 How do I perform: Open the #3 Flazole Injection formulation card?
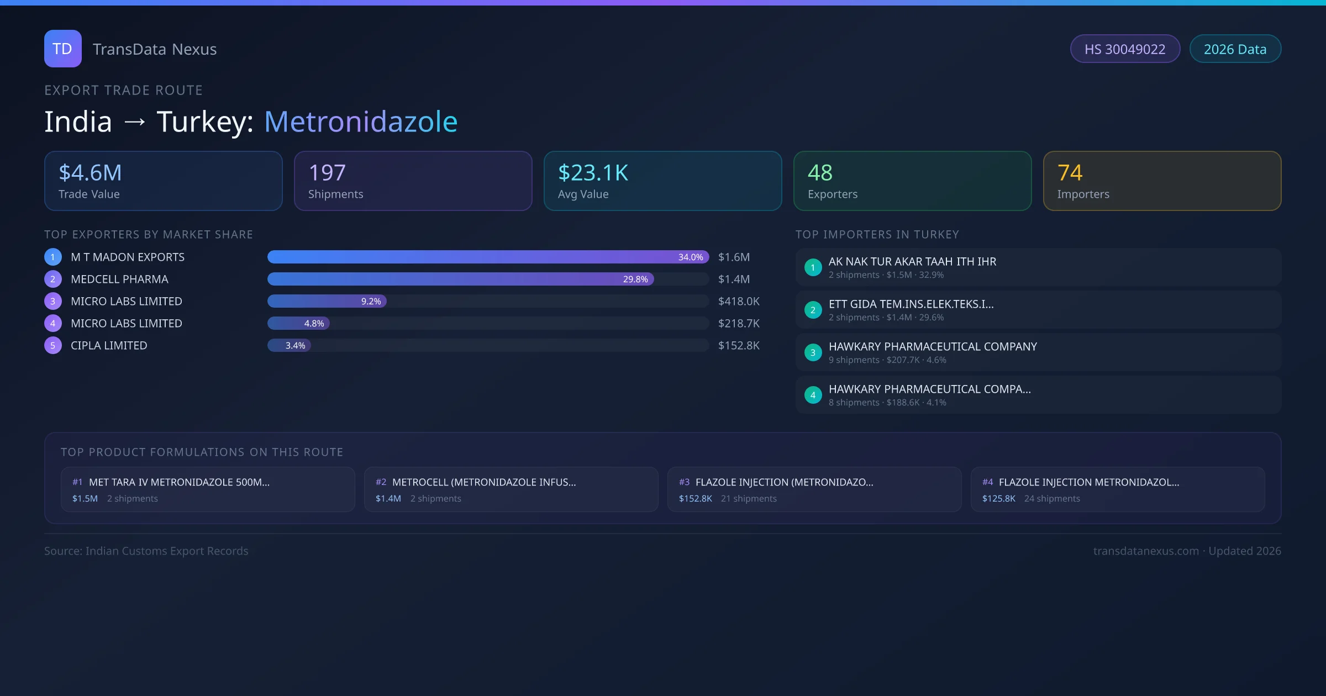click(814, 489)
